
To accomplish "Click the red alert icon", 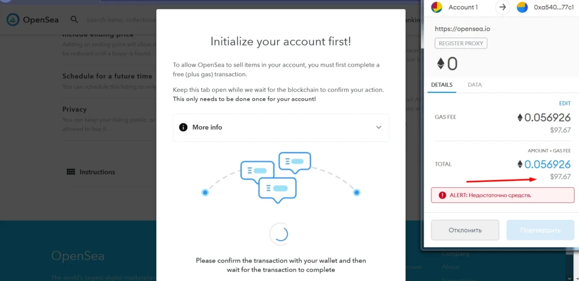I will (x=442, y=195).
